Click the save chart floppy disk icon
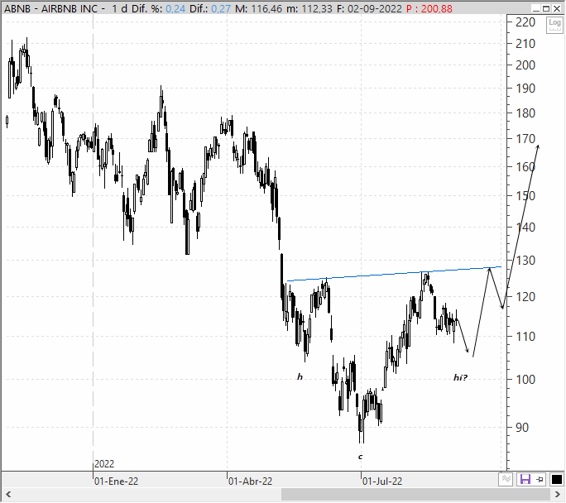Screen dimensions: 566x503 525,480
